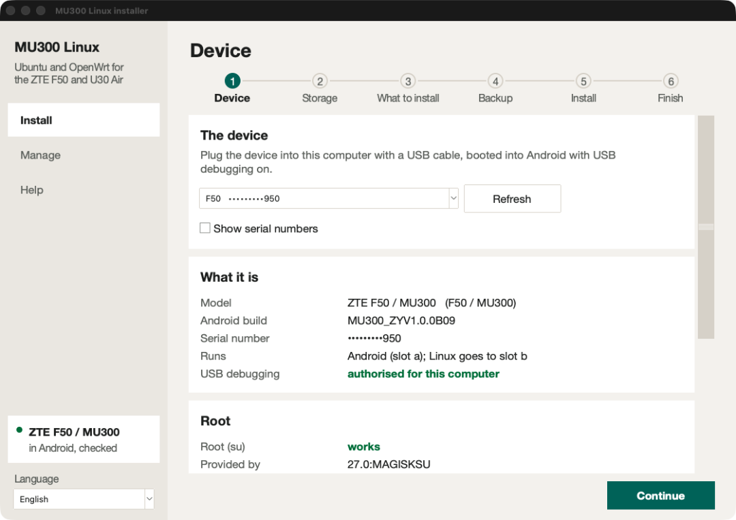
Task: Click step 1 Device circle
Action: tap(232, 81)
